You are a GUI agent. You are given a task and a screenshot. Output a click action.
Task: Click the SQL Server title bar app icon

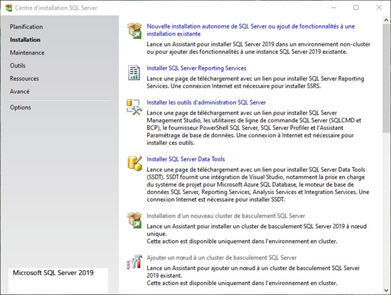point(9,8)
